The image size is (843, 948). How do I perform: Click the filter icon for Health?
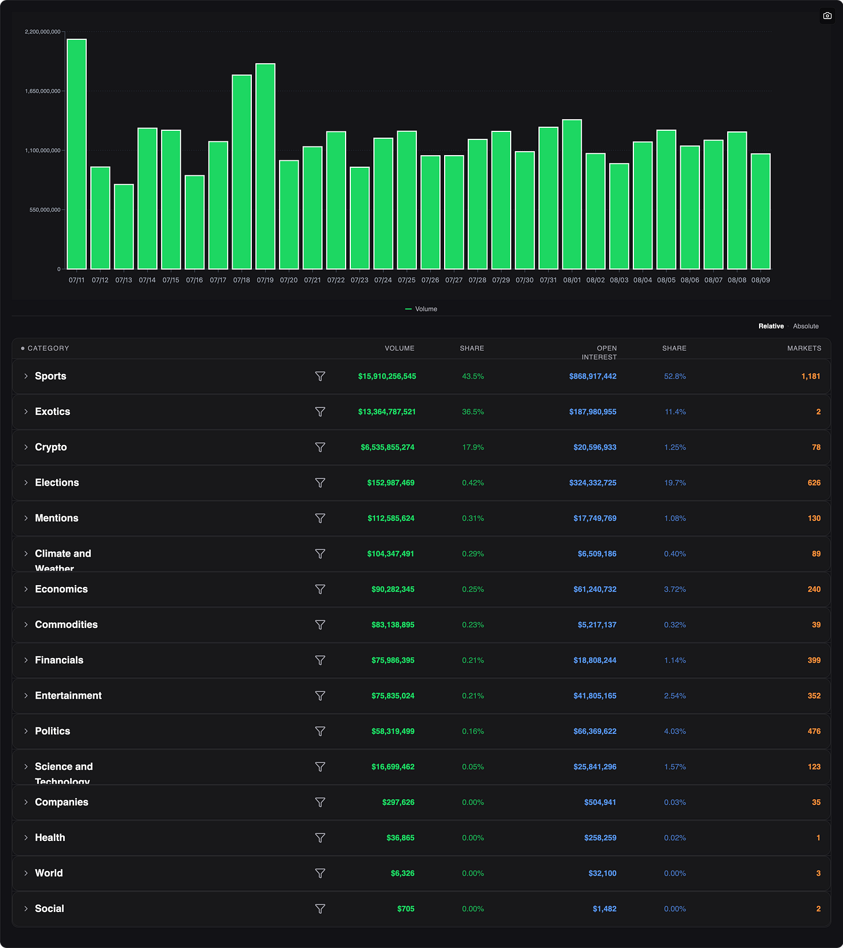point(320,837)
